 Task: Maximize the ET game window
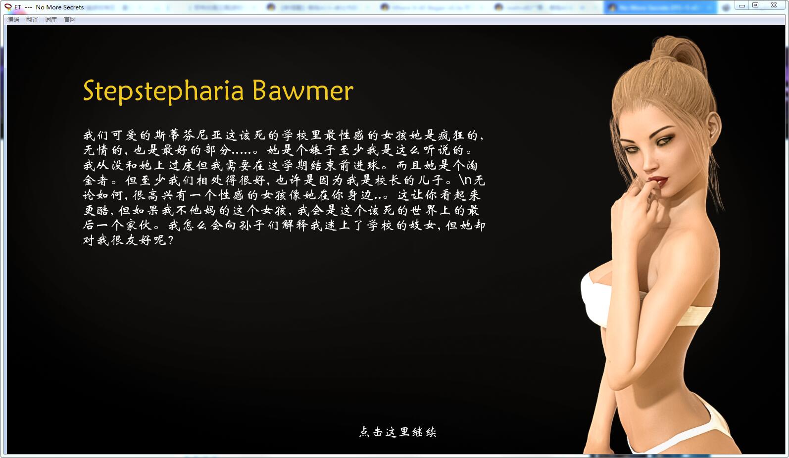[x=755, y=6]
